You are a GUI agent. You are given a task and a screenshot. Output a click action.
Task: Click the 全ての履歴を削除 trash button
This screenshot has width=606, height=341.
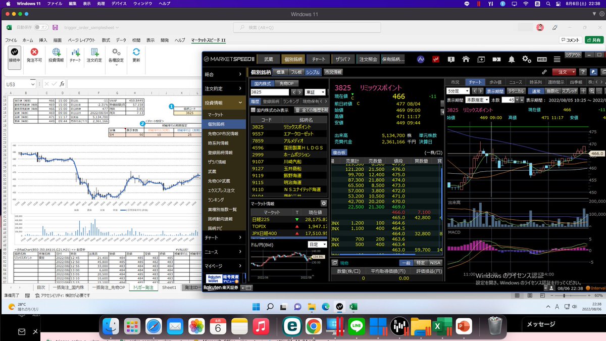(x=311, y=110)
